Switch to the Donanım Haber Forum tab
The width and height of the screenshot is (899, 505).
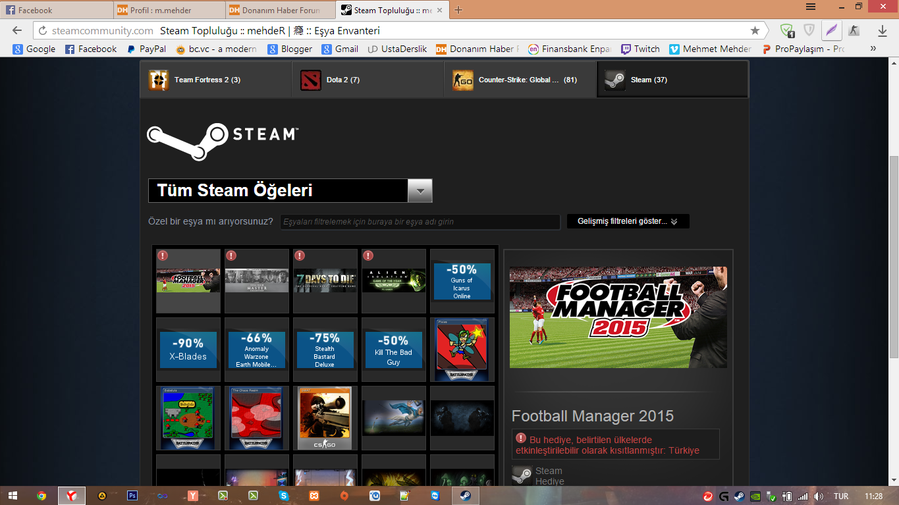click(x=281, y=10)
